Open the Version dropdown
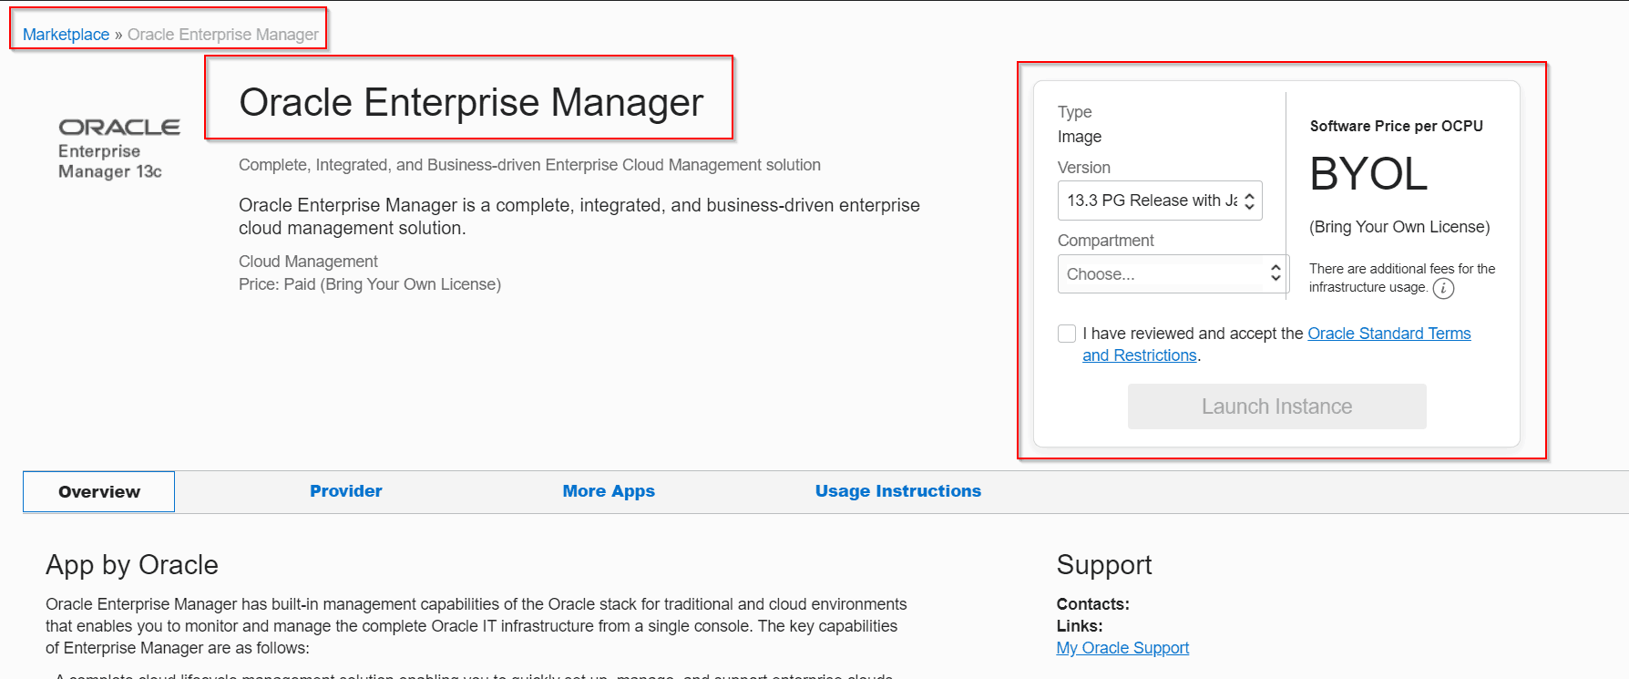Screen dimensions: 1629x679 pos(1160,201)
